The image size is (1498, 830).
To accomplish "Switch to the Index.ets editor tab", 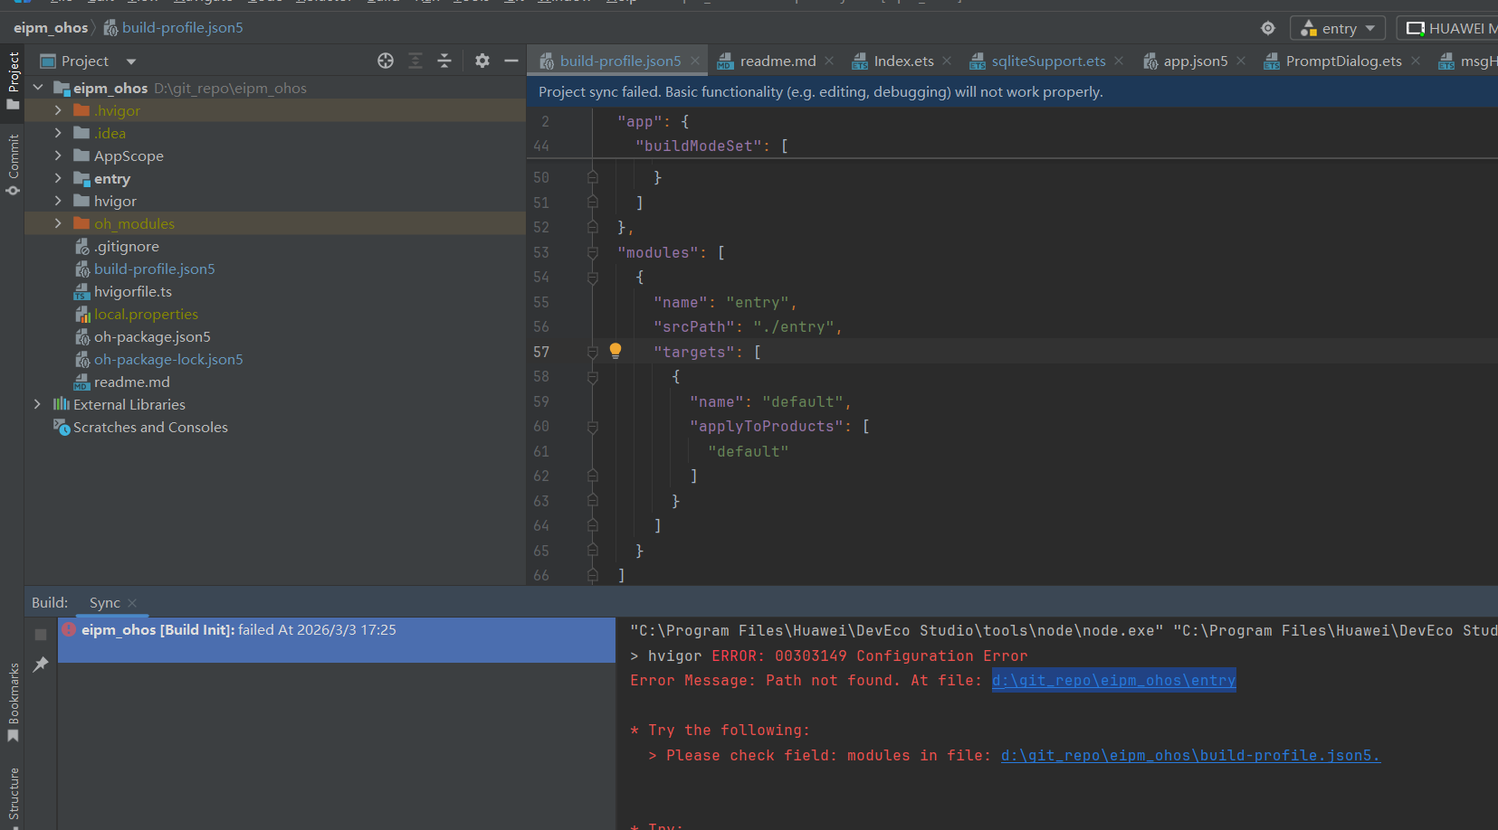I will pos(902,61).
